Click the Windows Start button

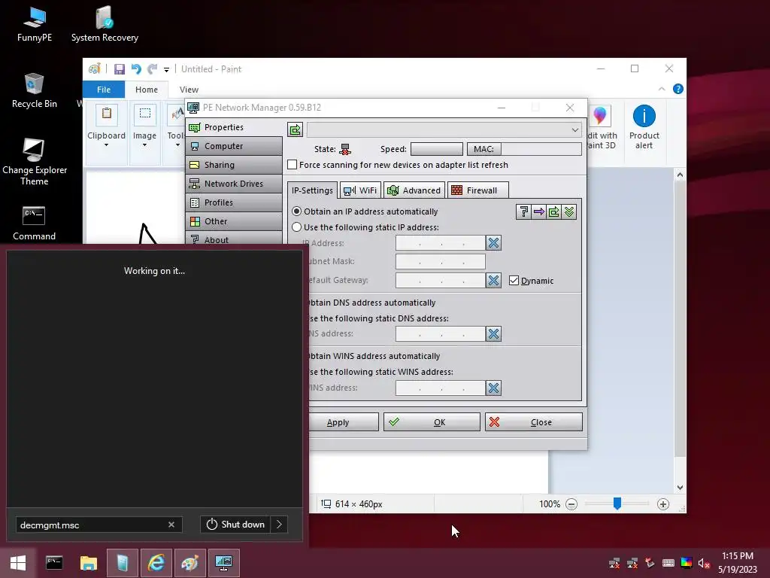(x=18, y=563)
